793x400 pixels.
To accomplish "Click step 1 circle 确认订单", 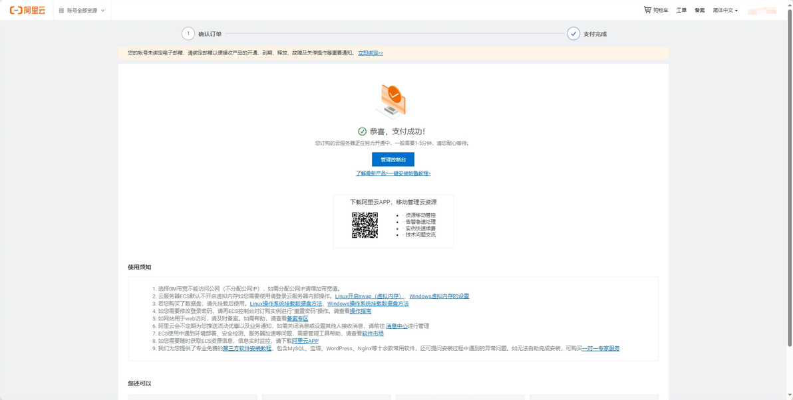I will point(188,34).
